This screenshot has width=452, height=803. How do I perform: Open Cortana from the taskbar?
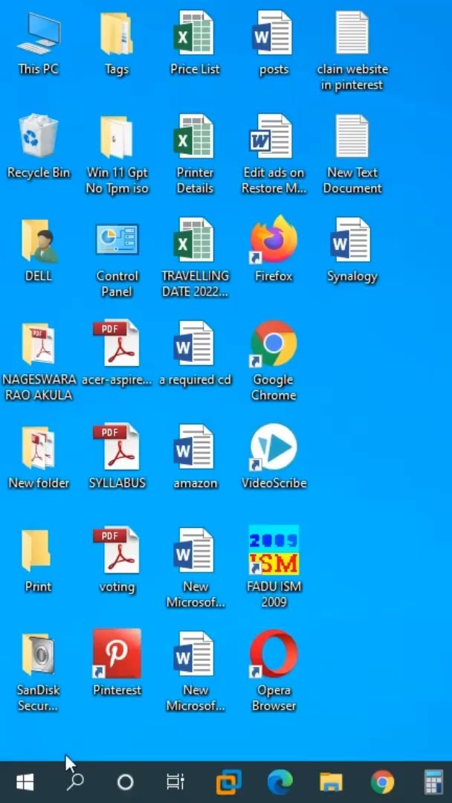[x=125, y=782]
